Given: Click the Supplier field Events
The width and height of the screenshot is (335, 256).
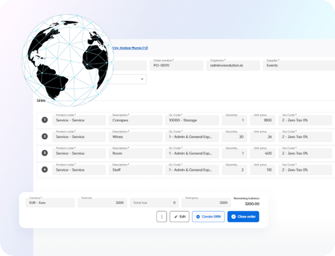Looking at the screenshot, I should pos(299,66).
